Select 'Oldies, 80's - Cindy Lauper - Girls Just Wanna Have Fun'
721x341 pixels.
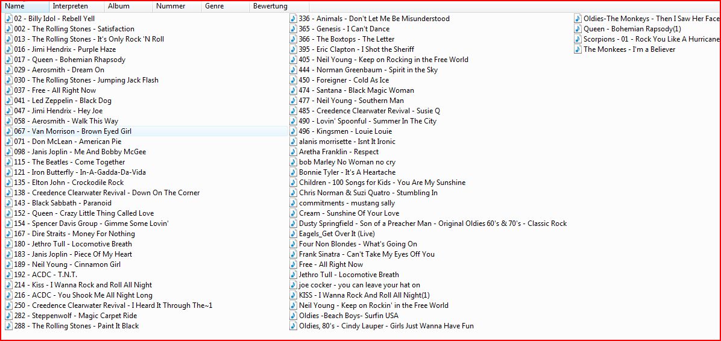pos(386,326)
